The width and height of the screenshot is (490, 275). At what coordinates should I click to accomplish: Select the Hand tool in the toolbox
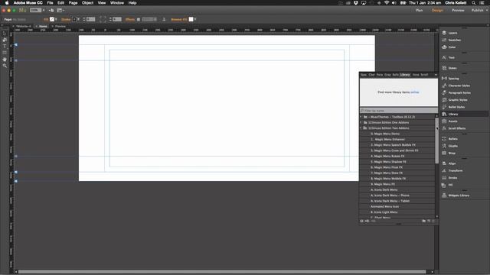click(x=5, y=60)
